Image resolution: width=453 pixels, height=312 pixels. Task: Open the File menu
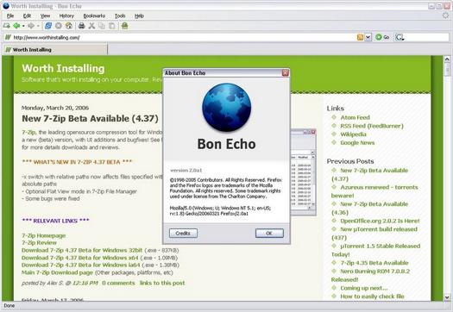click(x=10, y=16)
